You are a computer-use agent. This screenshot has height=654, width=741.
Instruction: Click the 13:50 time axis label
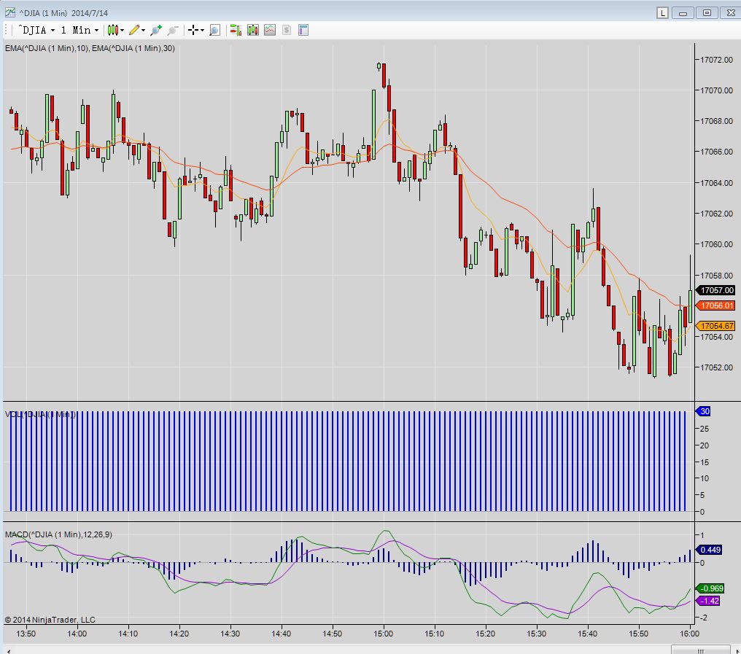click(26, 634)
